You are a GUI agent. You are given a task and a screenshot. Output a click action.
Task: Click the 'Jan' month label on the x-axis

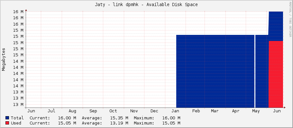(175, 111)
